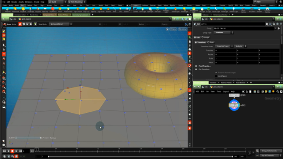The width and height of the screenshot is (283, 159).
Task: Adjust the Soft Edit Radius slider
Action: click(28, 138)
